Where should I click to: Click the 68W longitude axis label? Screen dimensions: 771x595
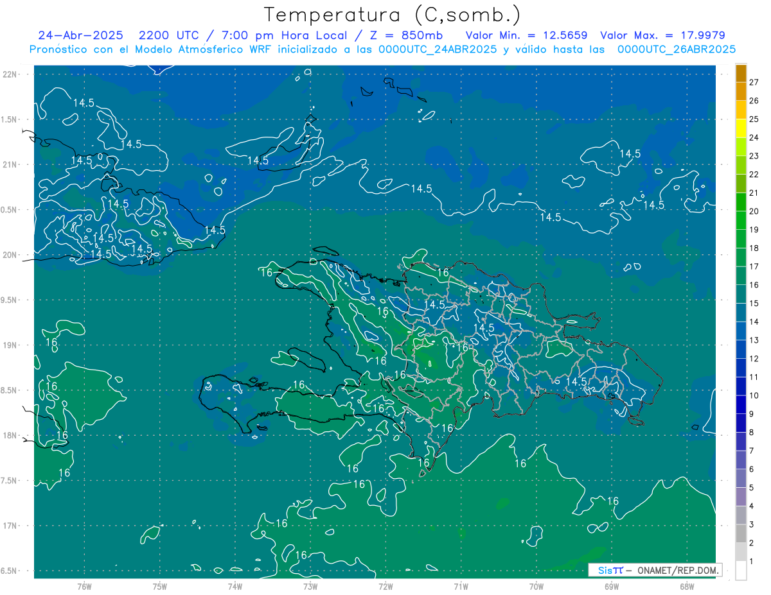tap(686, 586)
